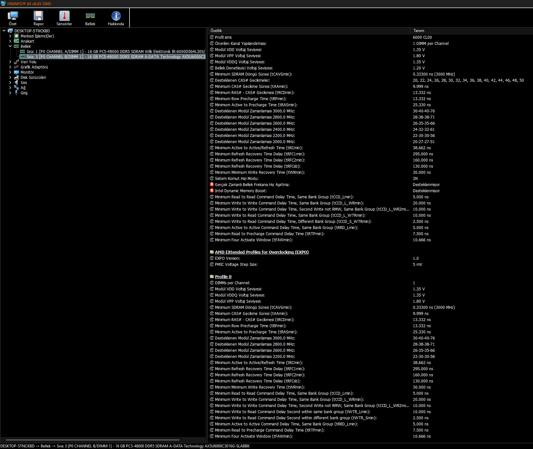Screen dimensions: 533x449
Task: Select the Grafik Adaptörü tree item
Action: (34, 67)
